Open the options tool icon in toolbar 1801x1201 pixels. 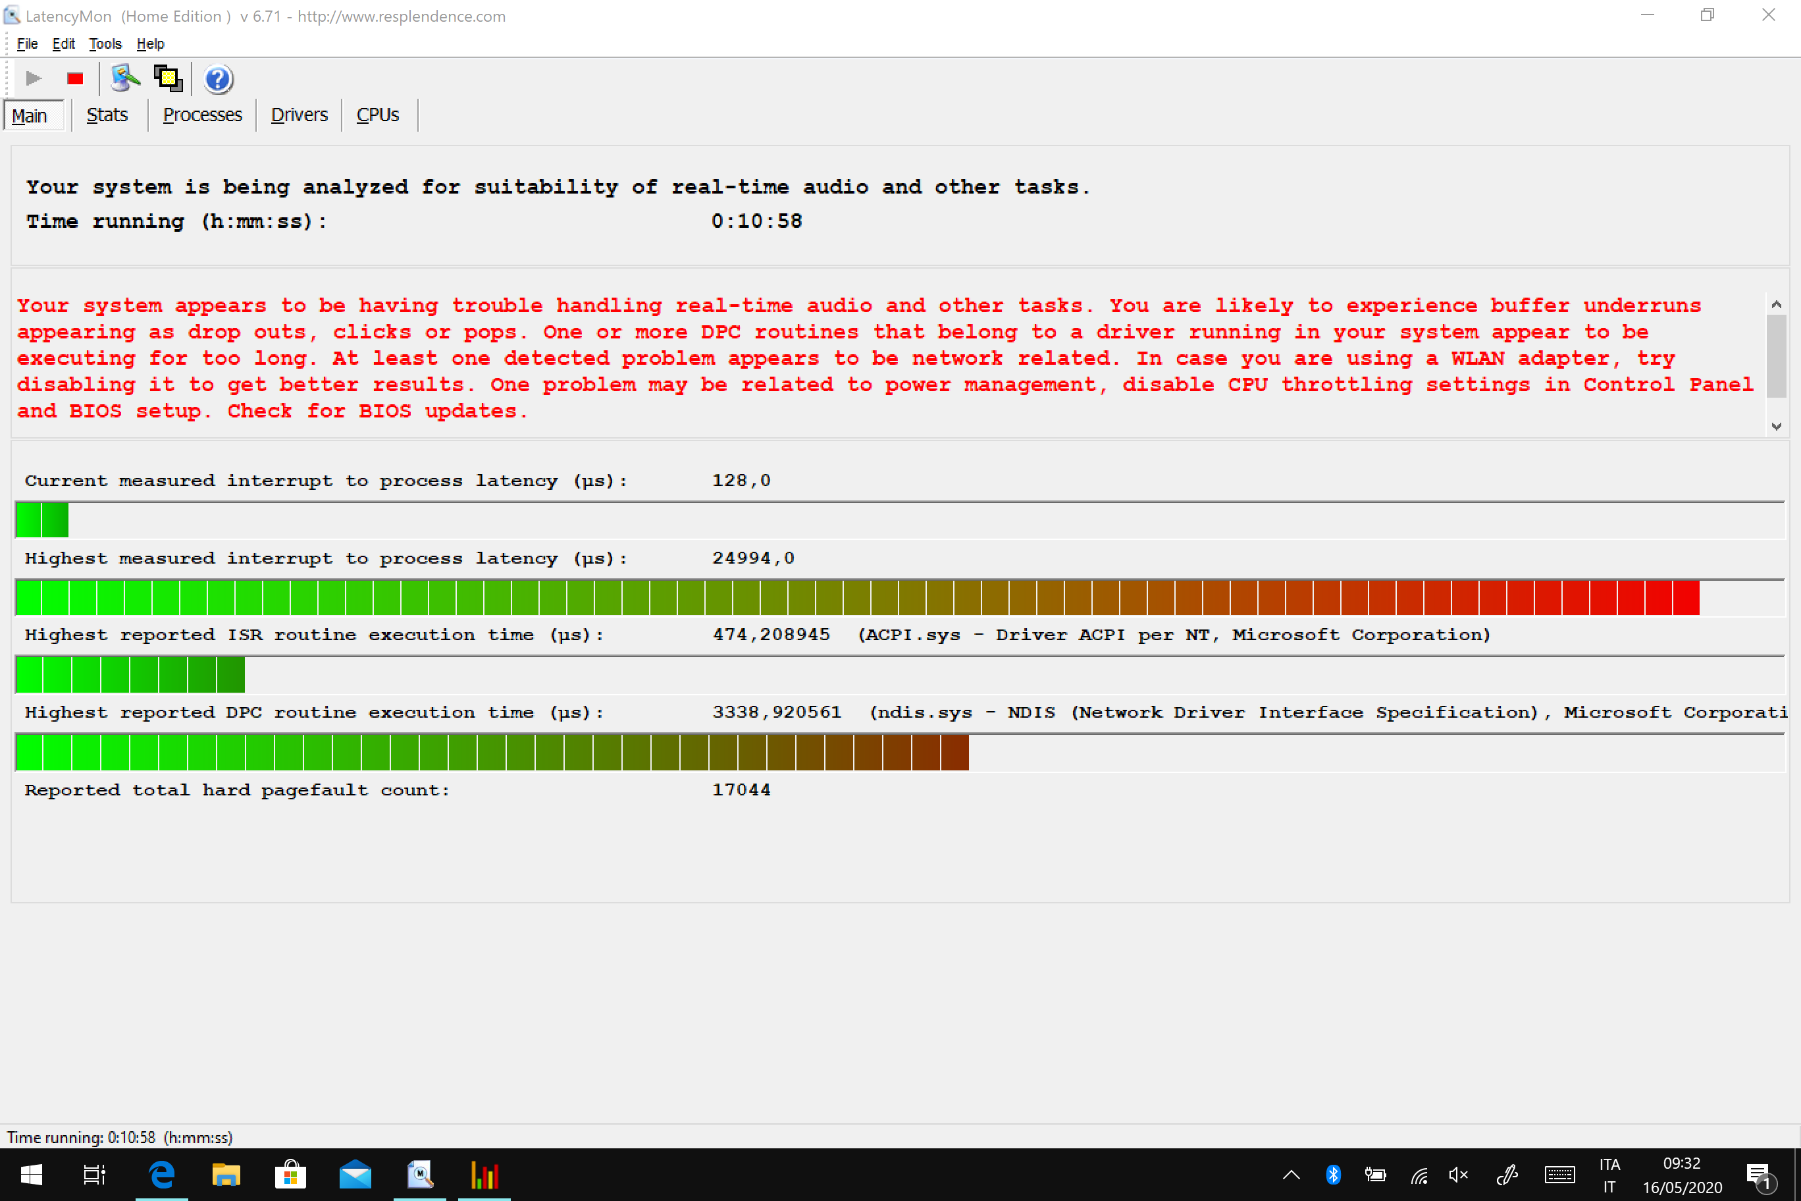(125, 78)
